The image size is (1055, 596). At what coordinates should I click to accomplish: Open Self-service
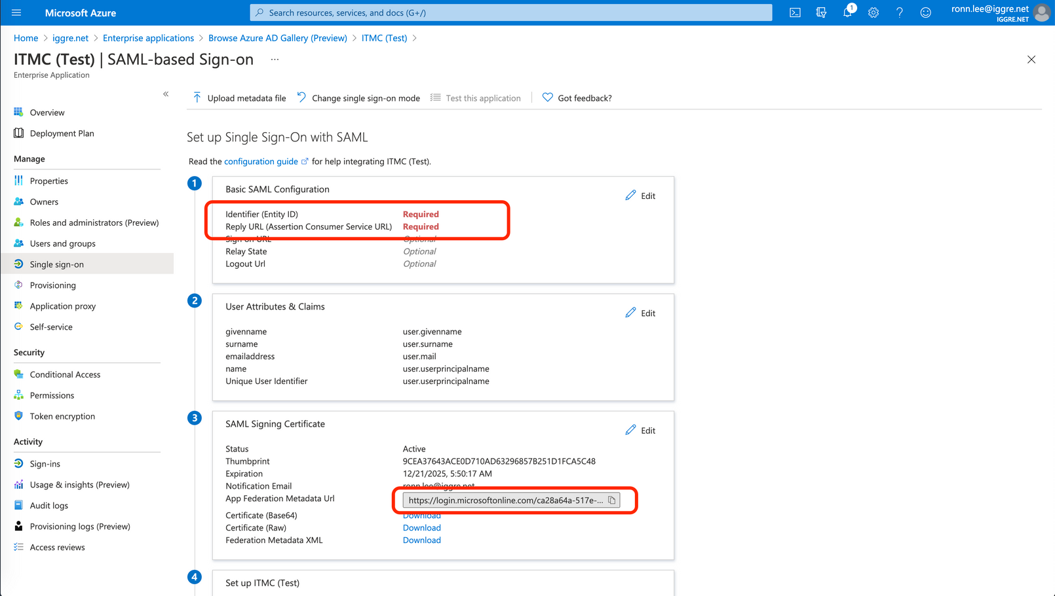(51, 327)
